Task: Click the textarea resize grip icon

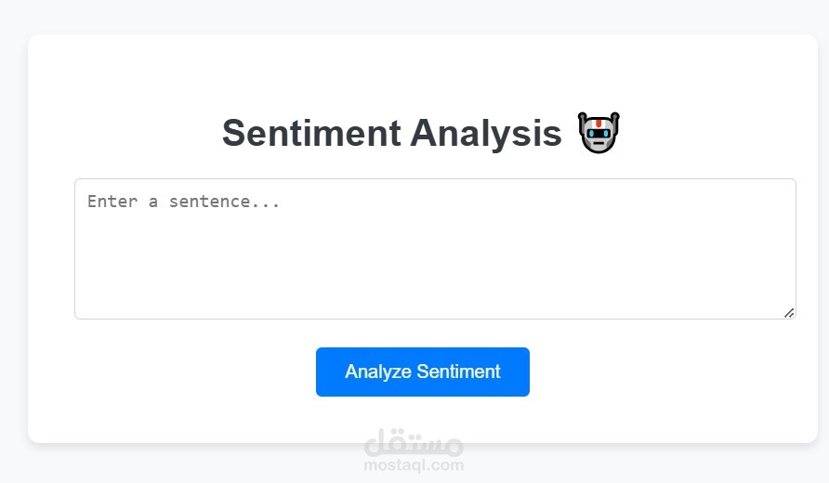Action: point(788,312)
